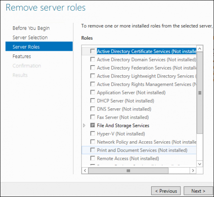The height and width of the screenshot is (197, 214).
Task: Select Active Directory Rights Management Services label
Action: point(147,84)
